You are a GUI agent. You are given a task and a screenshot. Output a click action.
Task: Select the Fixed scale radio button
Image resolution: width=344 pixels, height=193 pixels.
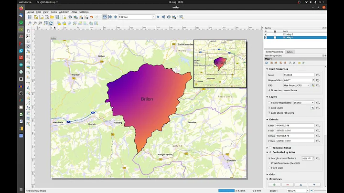(269, 168)
